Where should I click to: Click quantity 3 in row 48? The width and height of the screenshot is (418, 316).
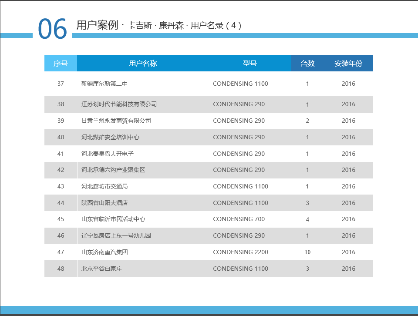[x=307, y=269]
